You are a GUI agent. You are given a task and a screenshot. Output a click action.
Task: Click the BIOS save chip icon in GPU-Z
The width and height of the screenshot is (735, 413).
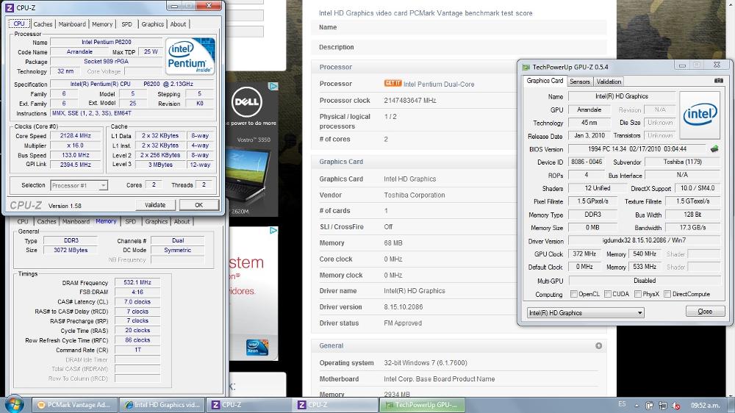click(x=714, y=148)
